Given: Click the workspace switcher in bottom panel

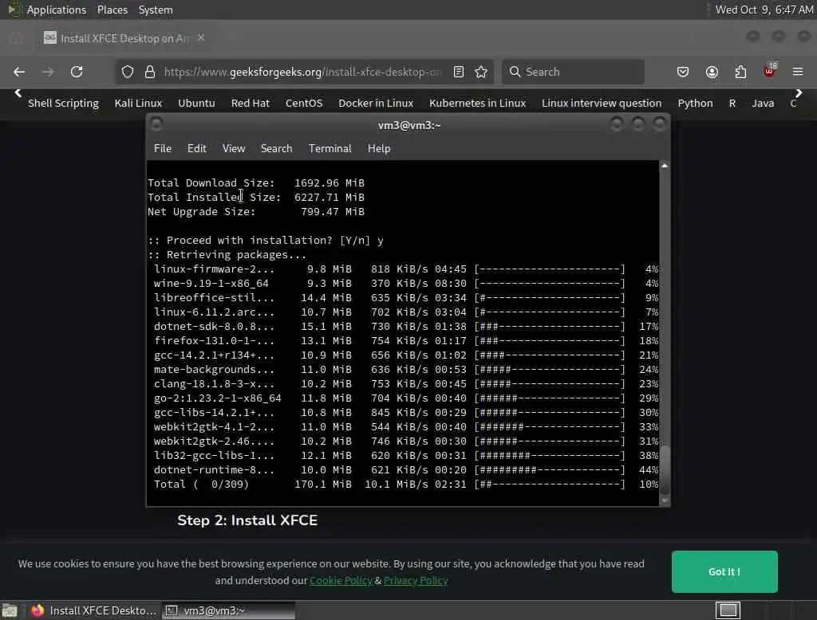Looking at the screenshot, I should (728, 610).
